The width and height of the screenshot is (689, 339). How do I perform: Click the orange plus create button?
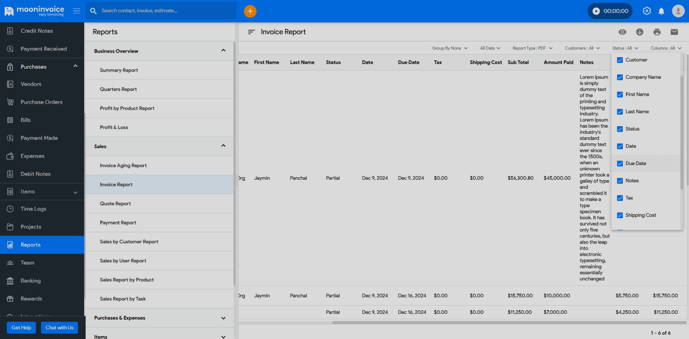click(x=250, y=11)
